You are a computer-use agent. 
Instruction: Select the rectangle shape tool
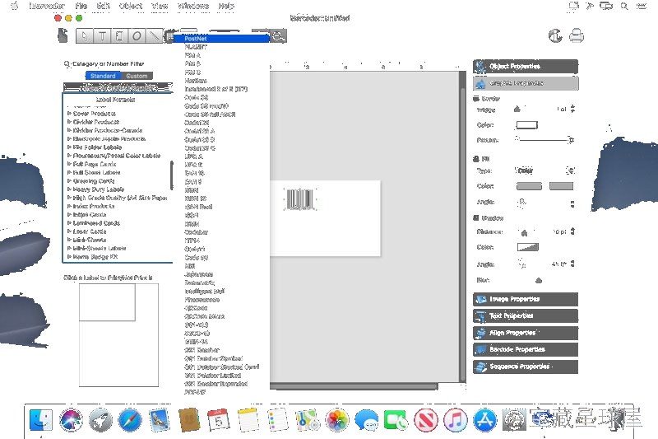coord(119,36)
